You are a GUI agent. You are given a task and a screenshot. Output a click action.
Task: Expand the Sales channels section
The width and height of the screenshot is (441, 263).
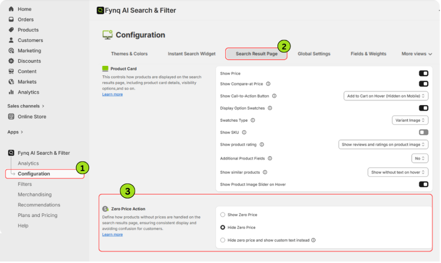coord(26,106)
